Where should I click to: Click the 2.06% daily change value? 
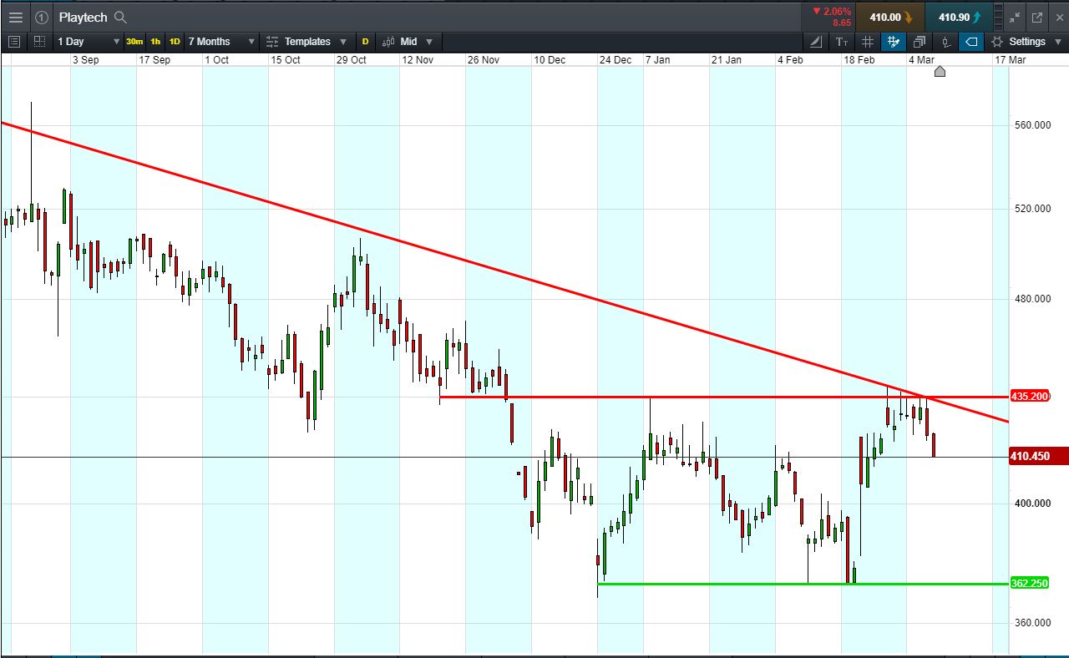click(x=838, y=12)
